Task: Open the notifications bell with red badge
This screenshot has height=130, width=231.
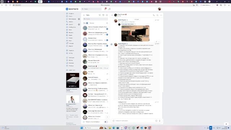Action: pyautogui.click(x=105, y=9)
